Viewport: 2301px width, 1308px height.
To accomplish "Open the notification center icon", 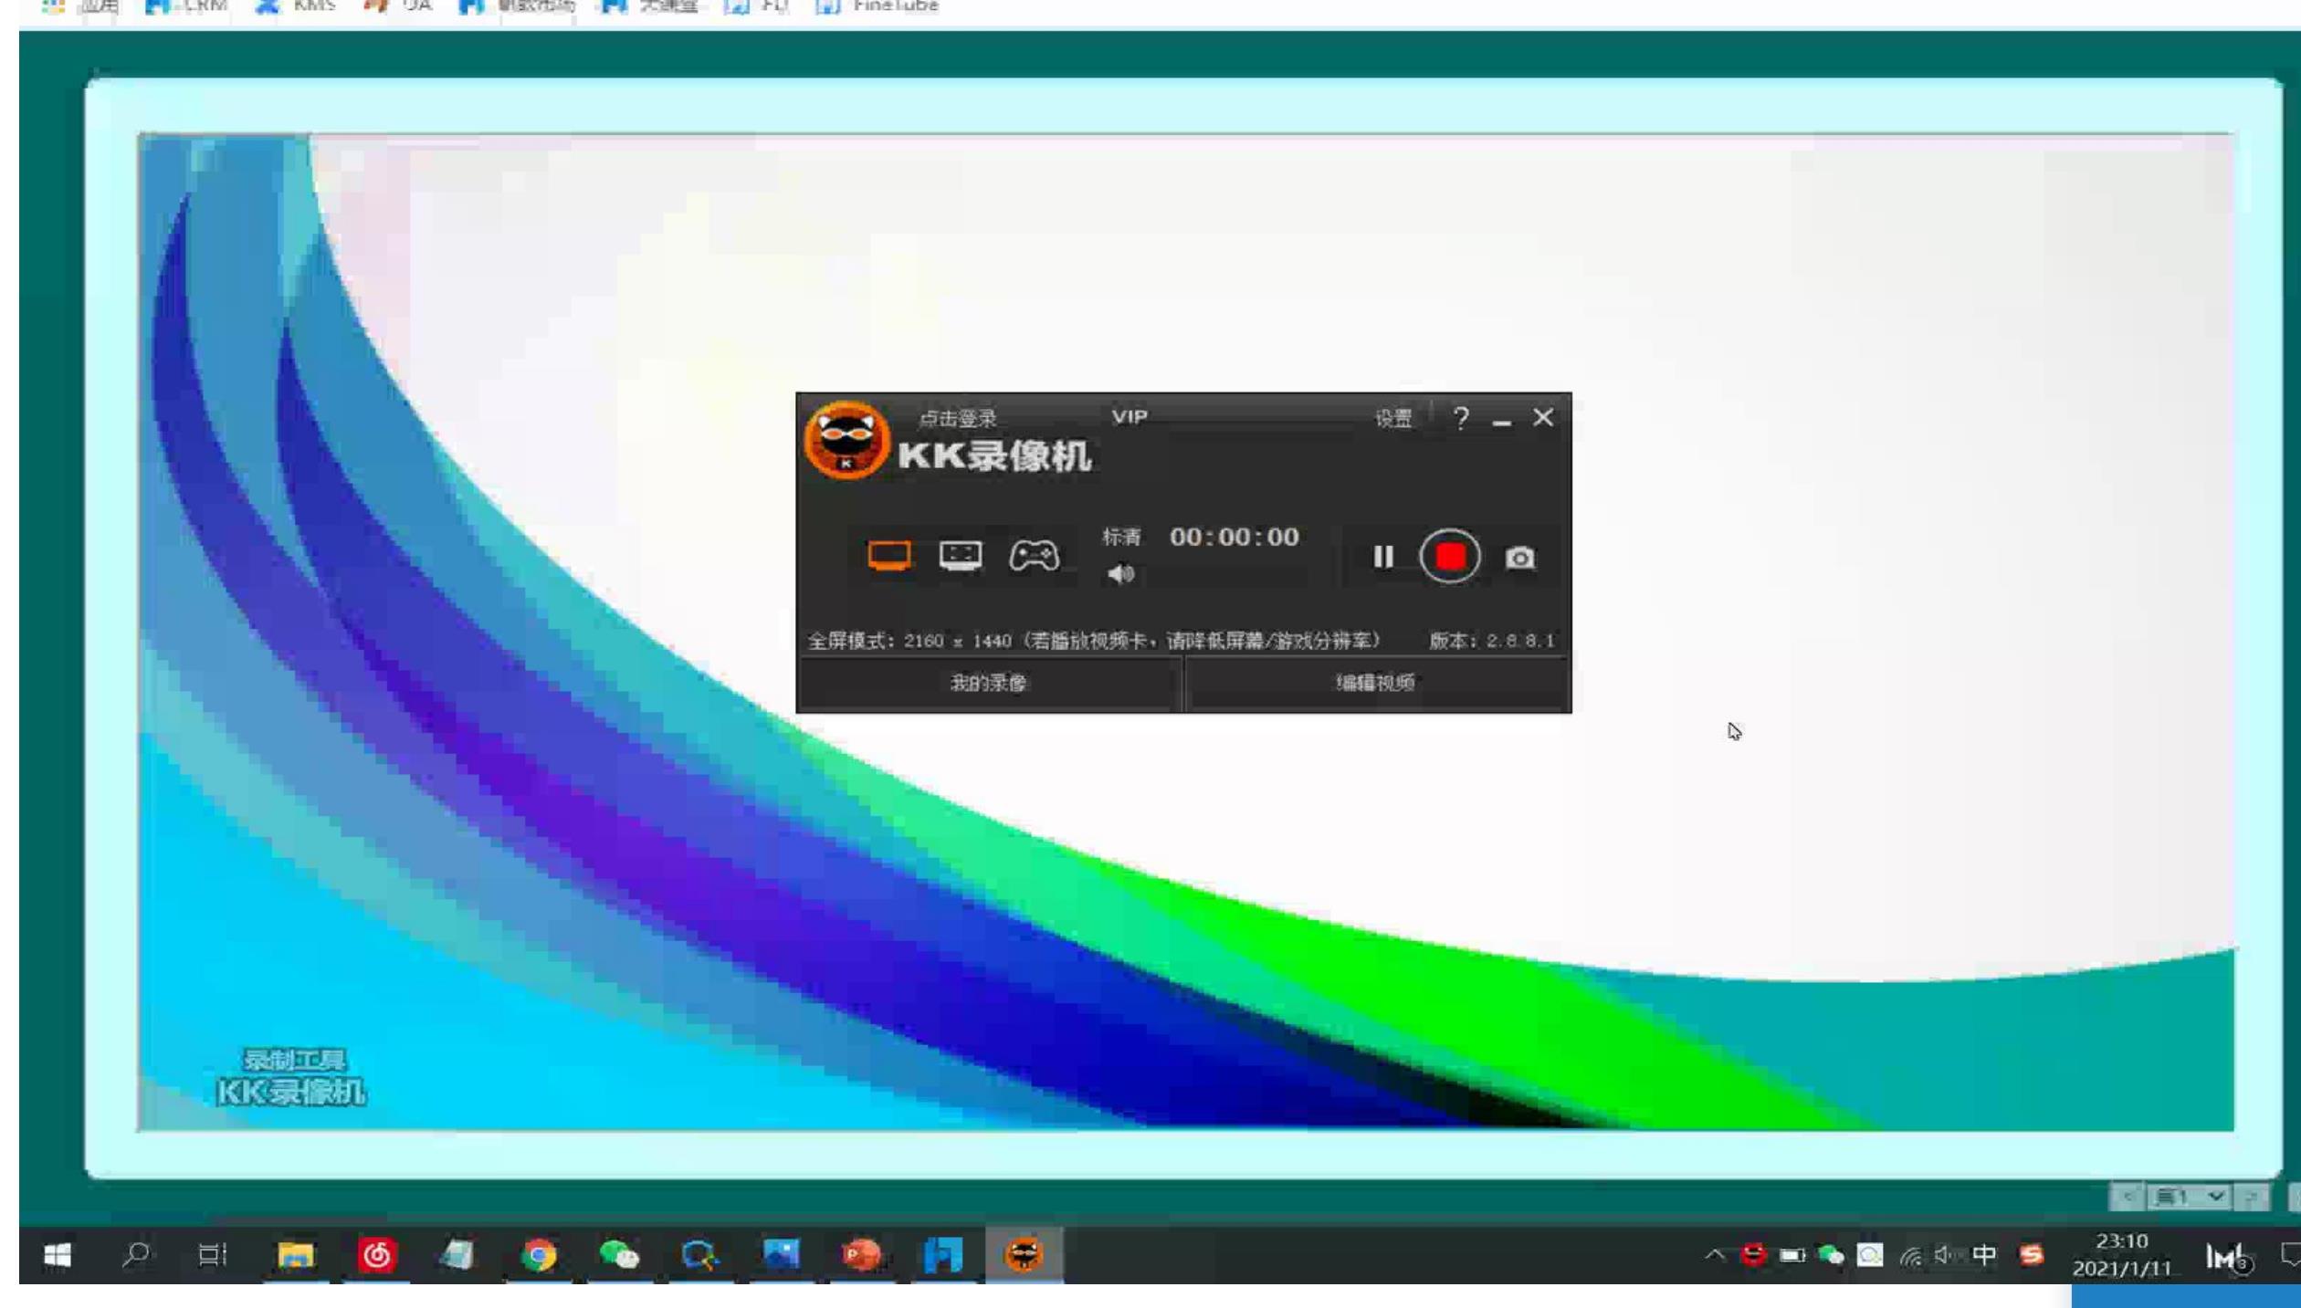I will tap(2290, 1256).
